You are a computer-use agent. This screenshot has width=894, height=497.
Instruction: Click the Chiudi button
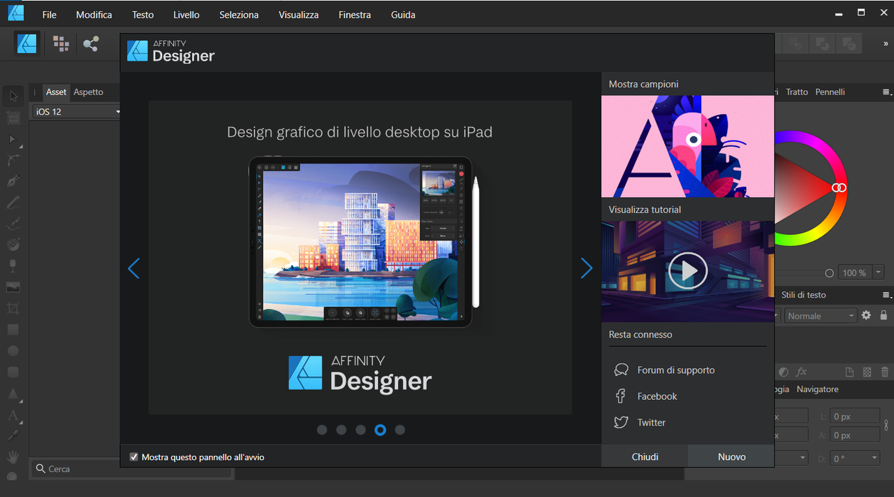tap(645, 456)
